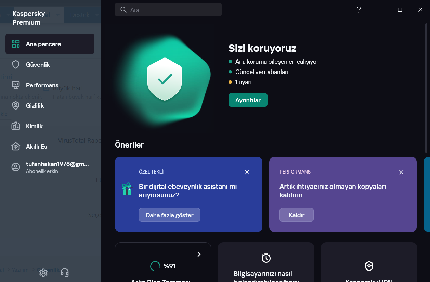Click the Öneriler heading
This screenshot has width=430, height=282.
[129, 144]
